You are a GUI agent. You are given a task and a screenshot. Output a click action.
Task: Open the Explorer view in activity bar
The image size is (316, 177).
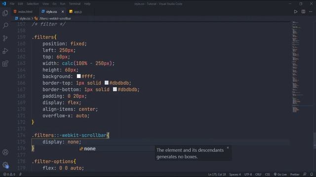[5, 13]
